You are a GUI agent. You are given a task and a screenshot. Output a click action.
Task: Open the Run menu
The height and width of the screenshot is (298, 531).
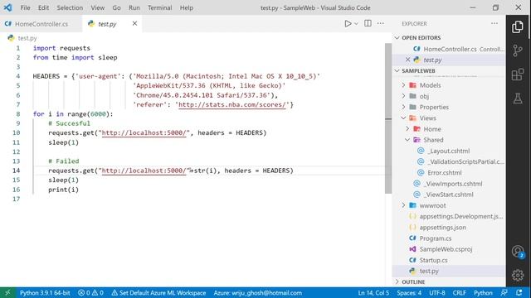(134, 7)
